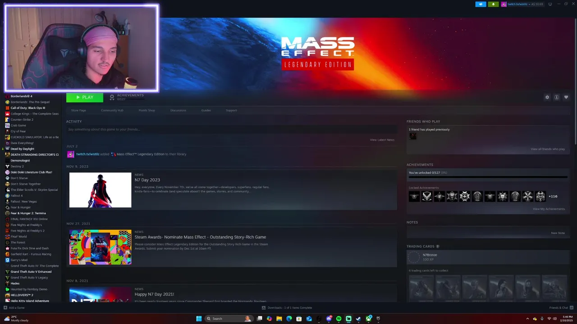Open the Points Shop tab
This screenshot has width=577, height=324.
[147, 110]
